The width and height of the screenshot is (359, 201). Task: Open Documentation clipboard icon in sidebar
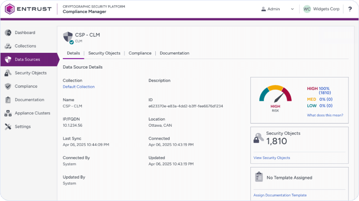[8, 100]
